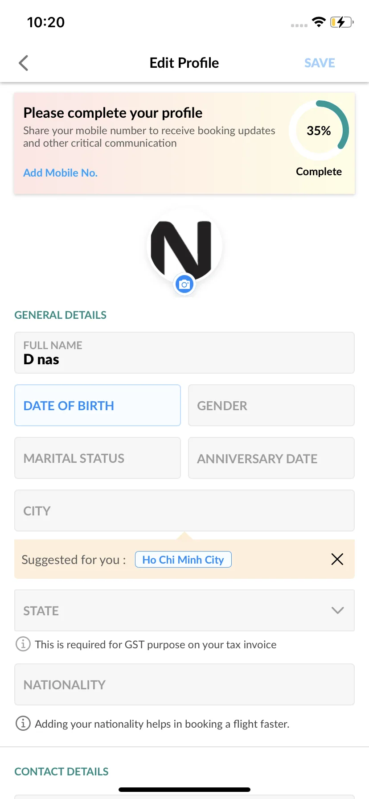The height and width of the screenshot is (799, 369).
Task: Tap the Full Name field
Action: pos(184,353)
